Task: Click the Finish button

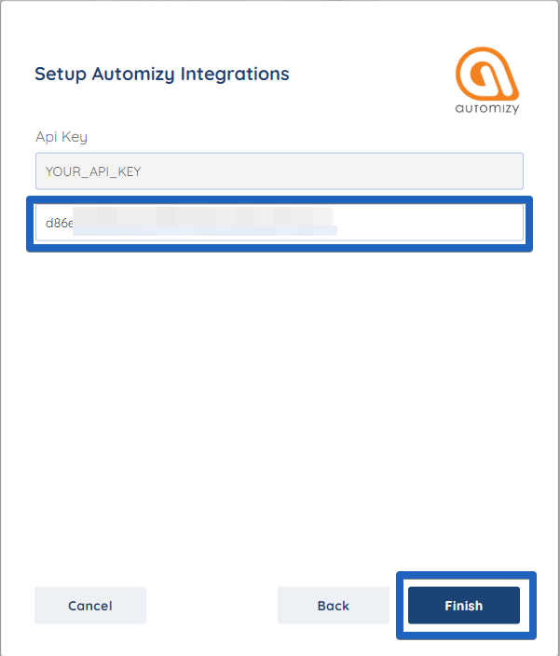Action: [x=464, y=605]
